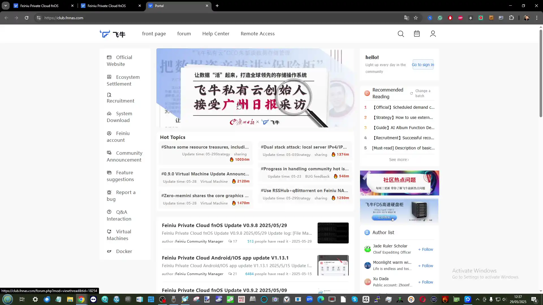
Task: Click Jade Ruler Scholar avatar
Action: pos(367,249)
